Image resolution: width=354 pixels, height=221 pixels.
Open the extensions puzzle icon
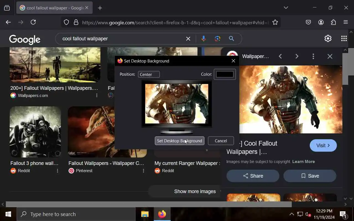(x=333, y=22)
